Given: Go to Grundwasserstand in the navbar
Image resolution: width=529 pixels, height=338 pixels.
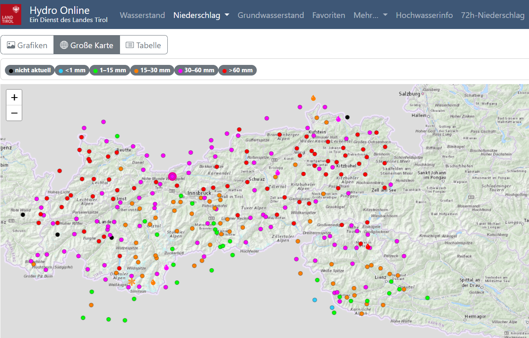Looking at the screenshot, I should [x=271, y=15].
